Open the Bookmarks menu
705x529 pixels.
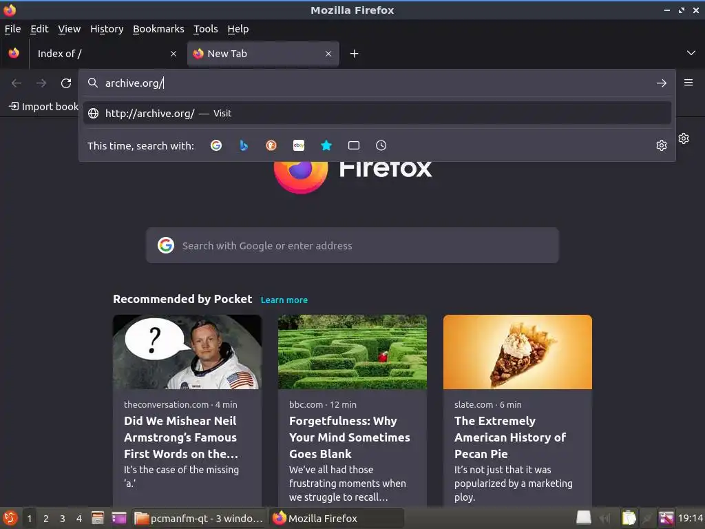[158, 29]
